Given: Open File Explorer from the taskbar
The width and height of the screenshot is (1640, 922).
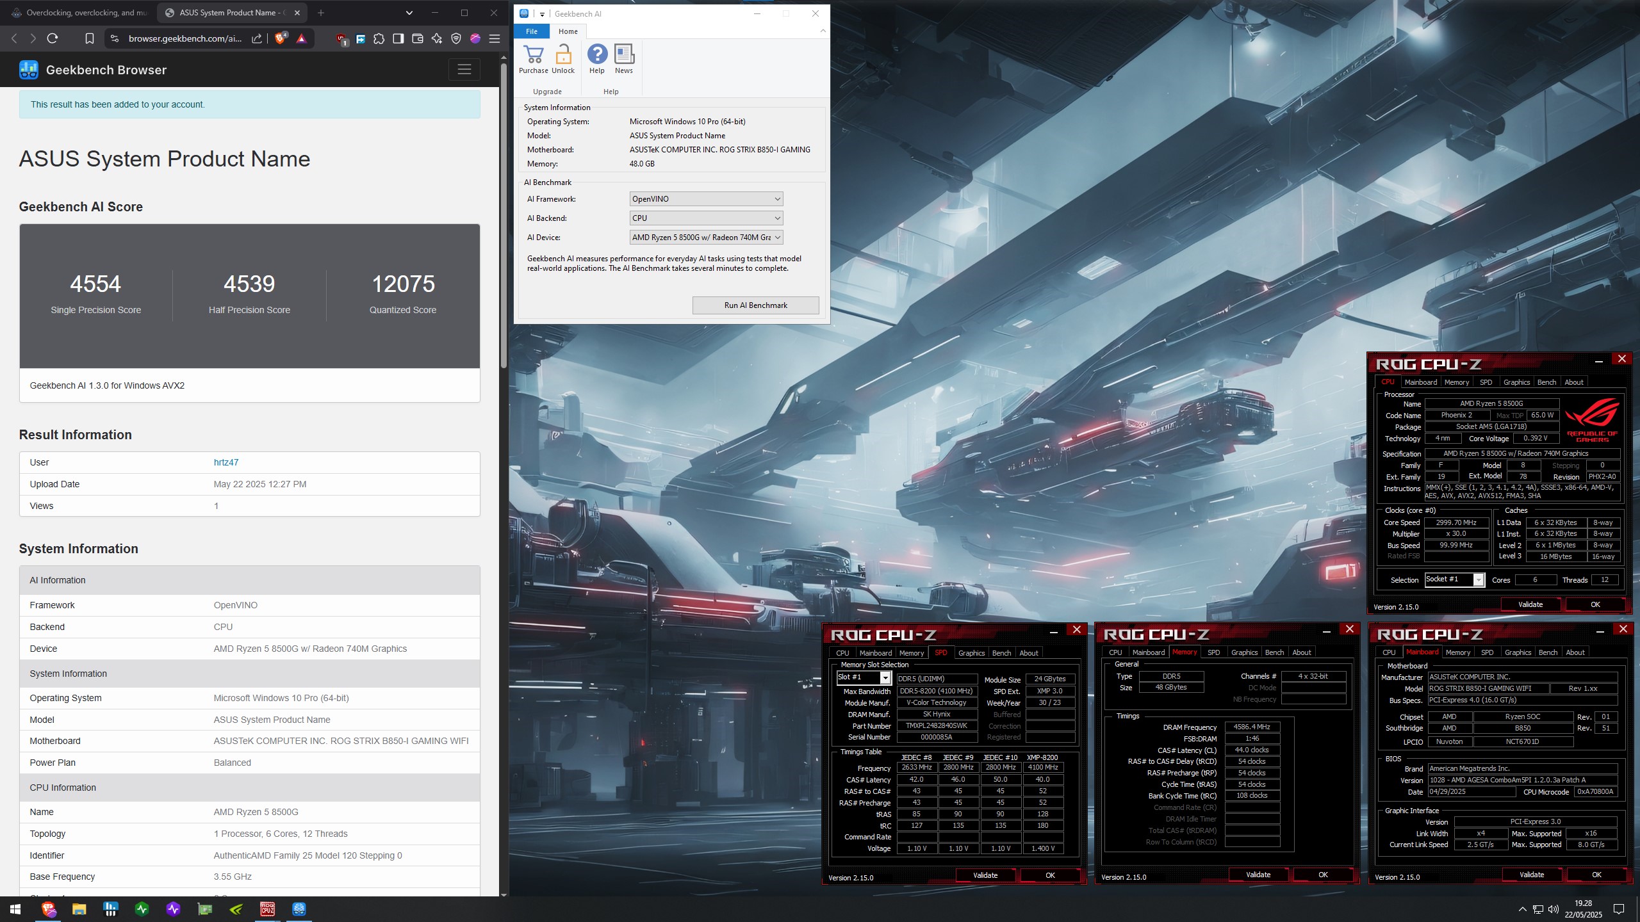Looking at the screenshot, I should [79, 909].
